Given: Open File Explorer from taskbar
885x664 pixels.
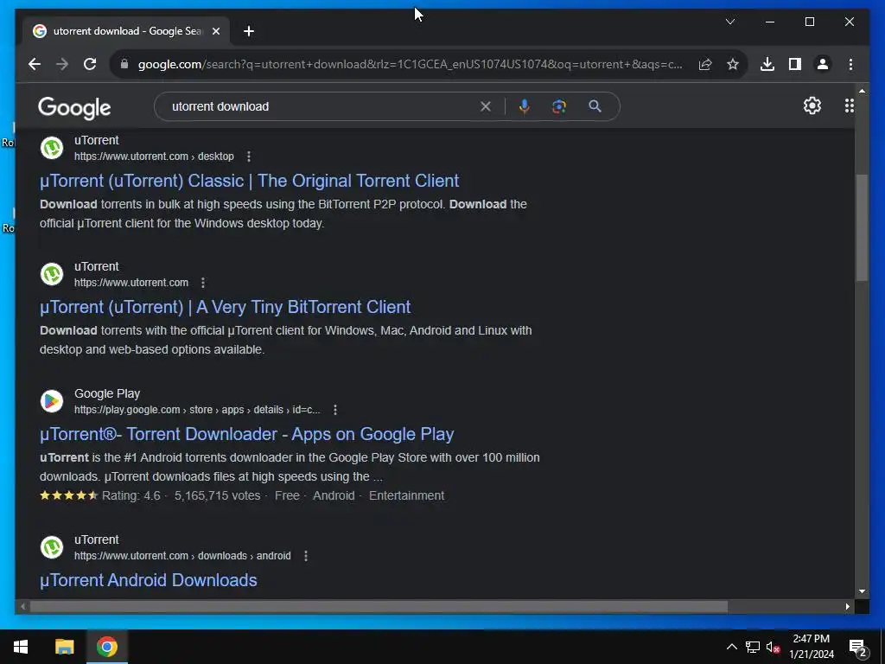Looking at the screenshot, I should click(64, 647).
